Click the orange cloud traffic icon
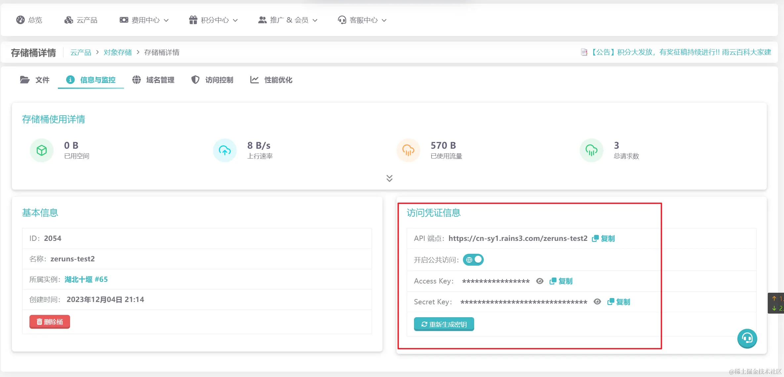The width and height of the screenshot is (784, 377). [408, 150]
